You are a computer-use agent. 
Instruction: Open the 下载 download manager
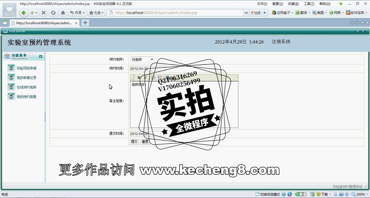pyautogui.click(x=322, y=194)
